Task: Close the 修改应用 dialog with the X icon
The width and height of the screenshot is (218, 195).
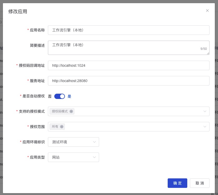Action: [207, 11]
